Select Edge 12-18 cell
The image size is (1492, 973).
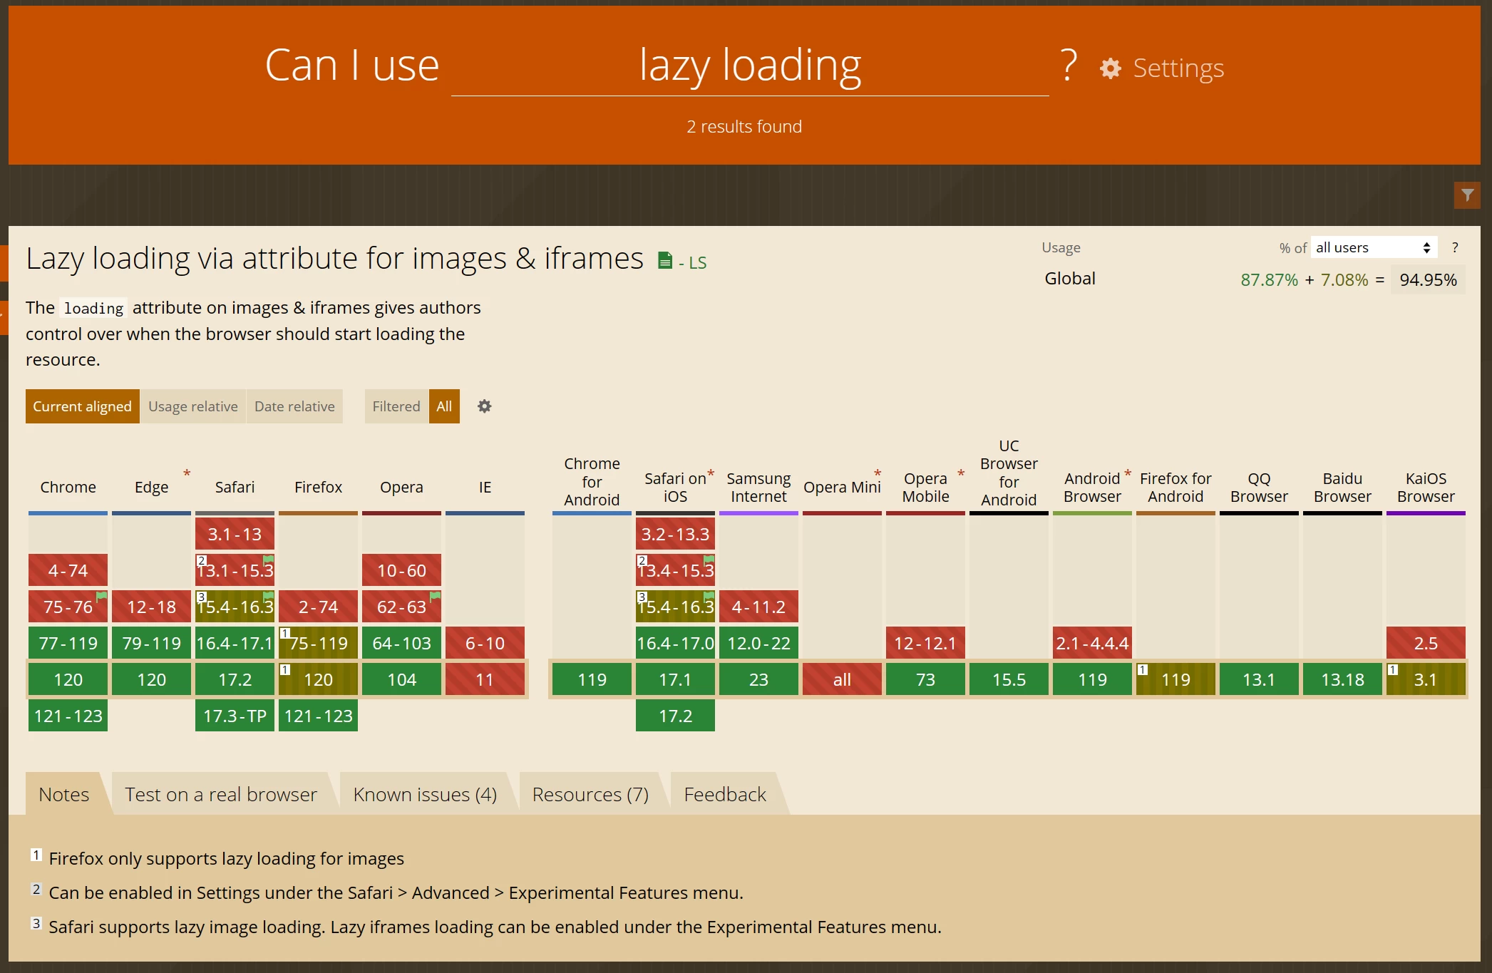(151, 607)
